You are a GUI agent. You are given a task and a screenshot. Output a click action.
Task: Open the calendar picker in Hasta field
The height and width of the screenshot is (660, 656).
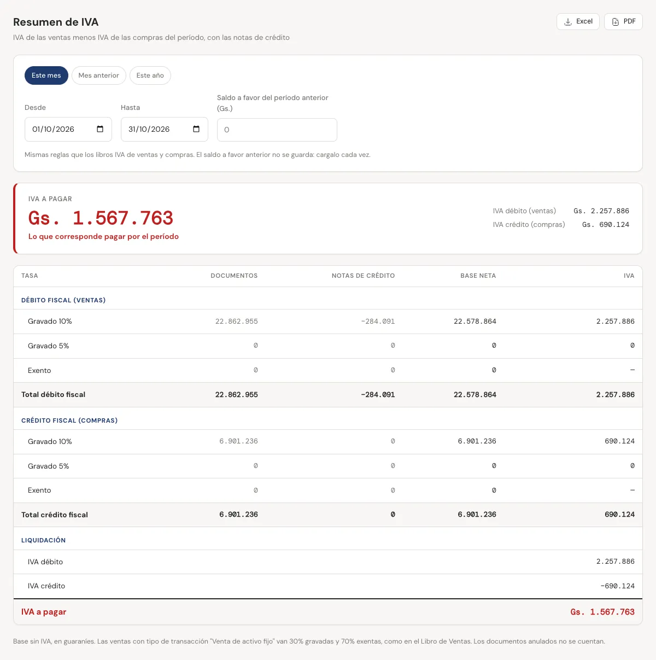pos(196,129)
